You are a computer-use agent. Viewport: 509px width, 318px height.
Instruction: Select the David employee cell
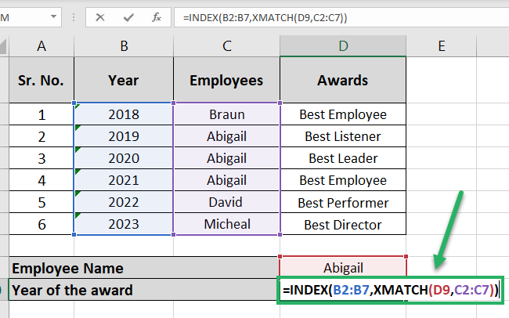(x=227, y=203)
